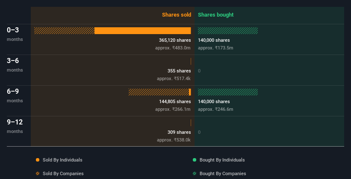Toggle the Sold By Companies legend label
The image size is (351, 179).
pyautogui.click(x=63, y=173)
